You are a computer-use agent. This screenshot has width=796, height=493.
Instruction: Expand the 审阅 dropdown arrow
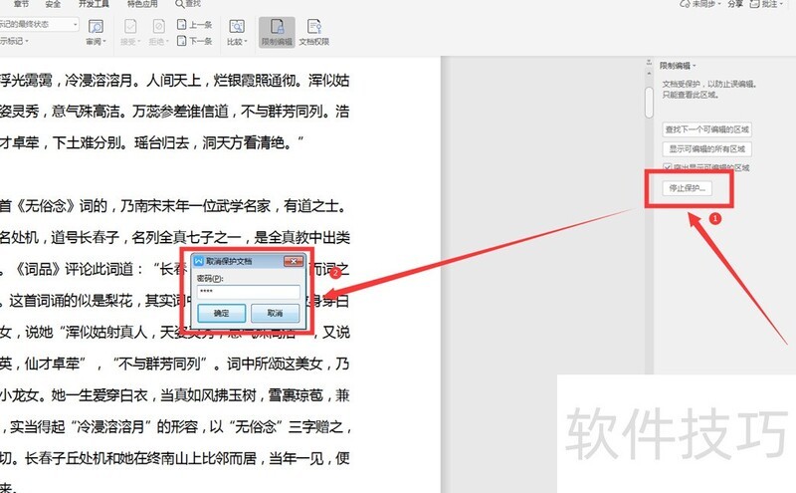pos(104,42)
